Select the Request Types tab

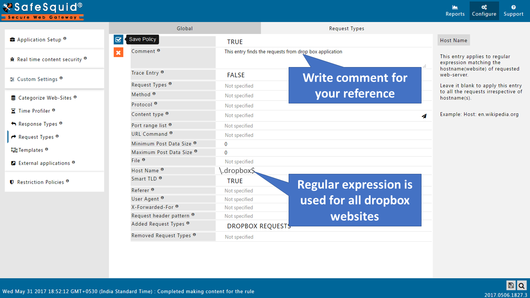click(347, 28)
